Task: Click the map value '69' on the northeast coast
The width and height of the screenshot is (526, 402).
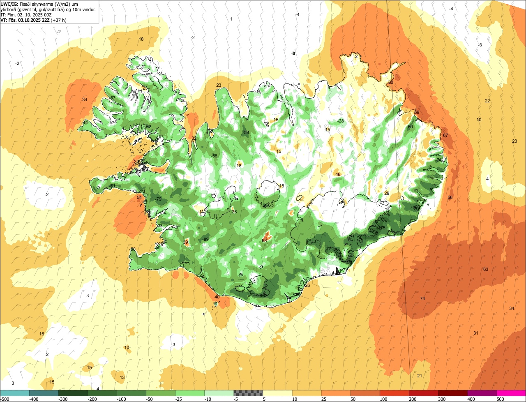Action: [x=417, y=112]
